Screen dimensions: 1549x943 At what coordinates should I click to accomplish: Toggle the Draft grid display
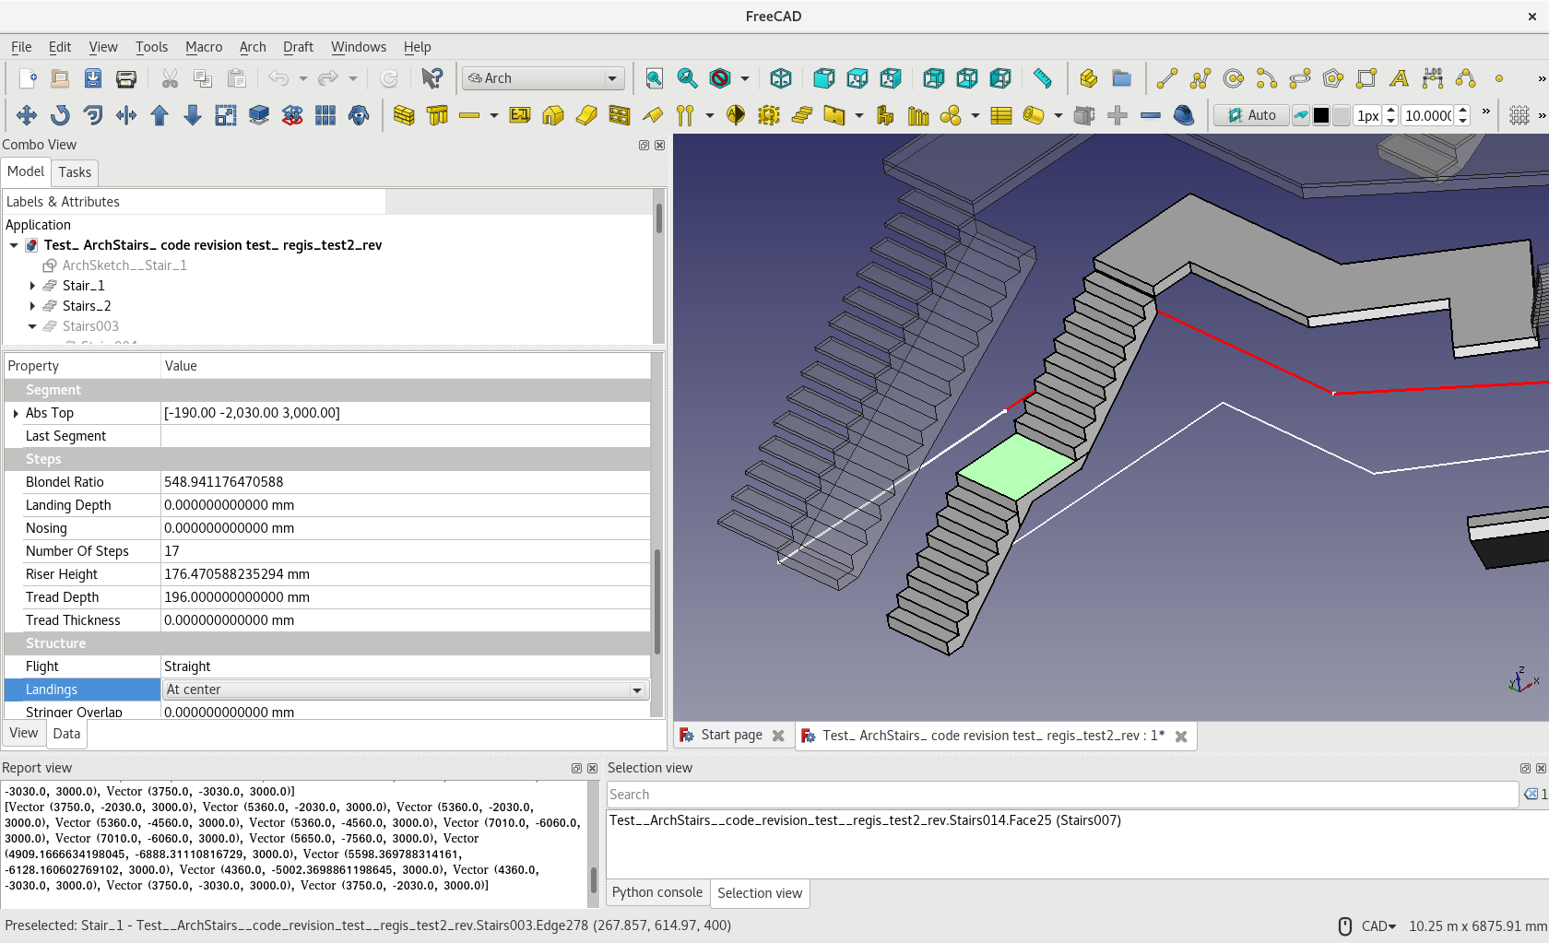(1519, 115)
